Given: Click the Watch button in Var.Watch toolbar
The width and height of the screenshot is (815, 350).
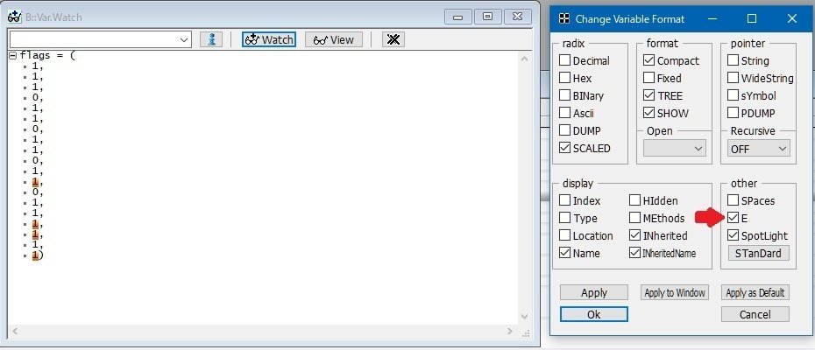Looking at the screenshot, I should 269,39.
